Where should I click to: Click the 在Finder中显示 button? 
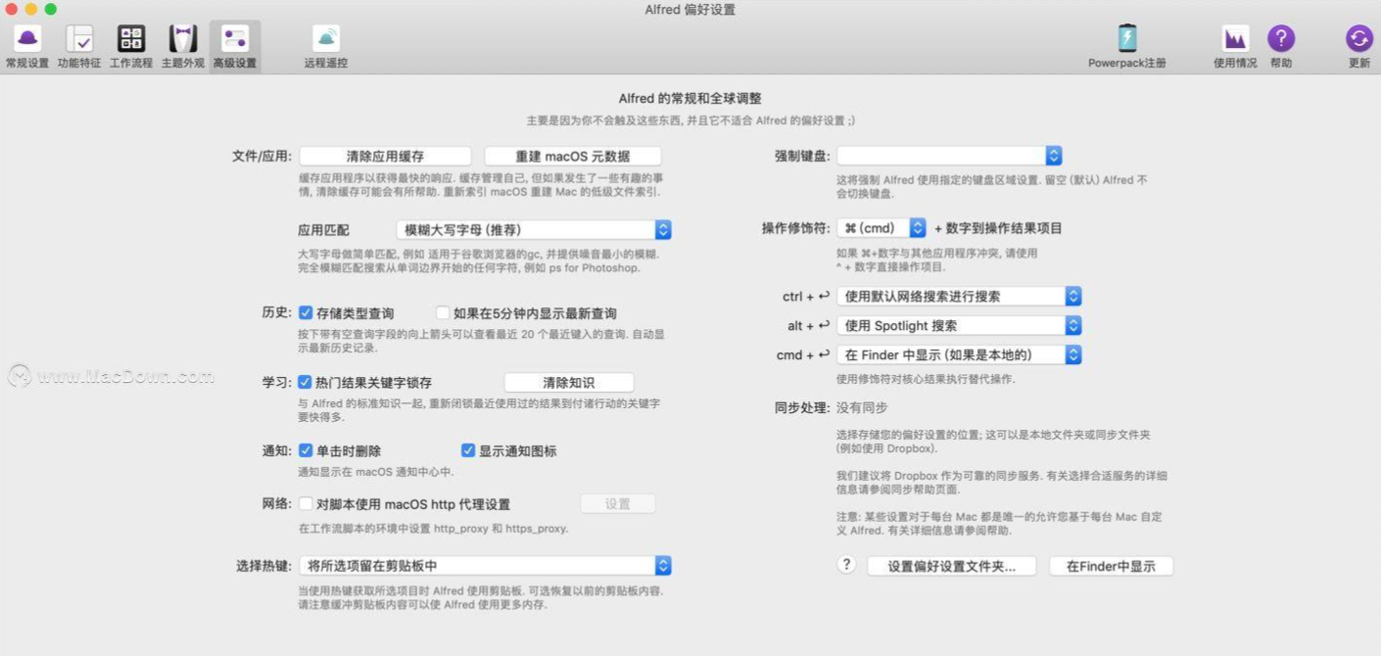(1111, 567)
